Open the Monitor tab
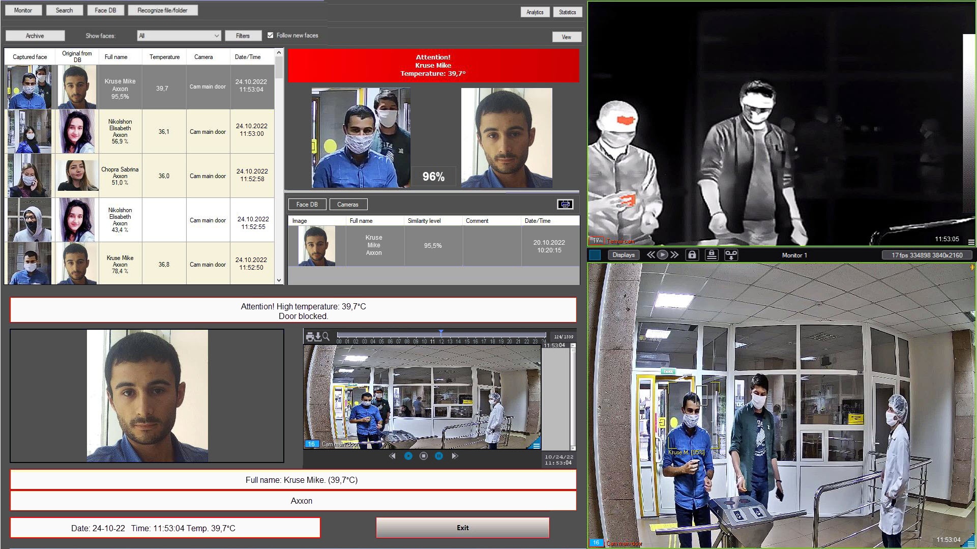The height and width of the screenshot is (549, 977). pyautogui.click(x=23, y=10)
